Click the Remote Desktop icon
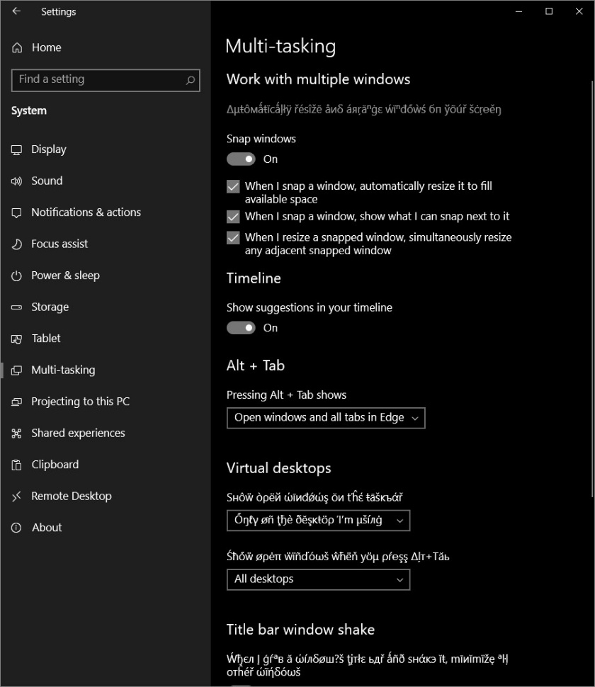The width and height of the screenshot is (595, 687). 16,496
